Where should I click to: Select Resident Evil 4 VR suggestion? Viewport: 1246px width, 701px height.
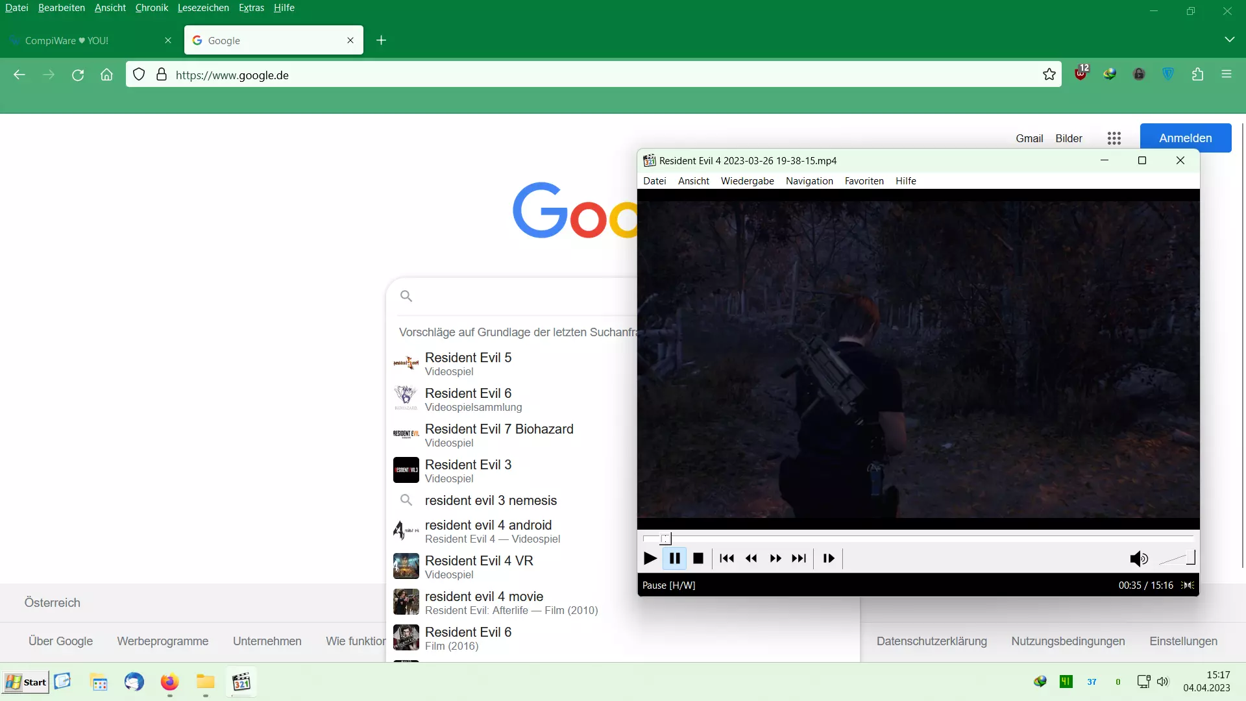point(513,567)
